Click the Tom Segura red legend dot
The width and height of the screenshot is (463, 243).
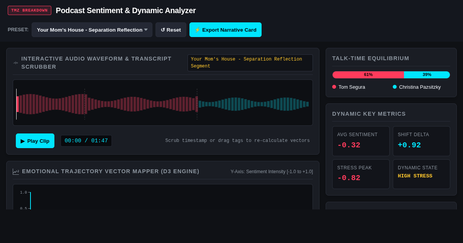(x=334, y=87)
